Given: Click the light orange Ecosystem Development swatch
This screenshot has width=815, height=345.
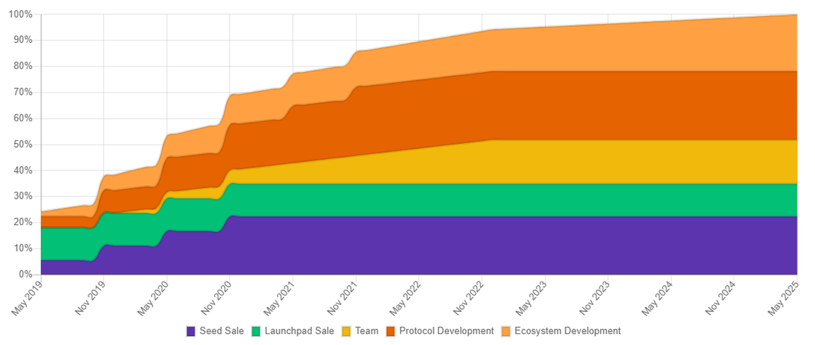Looking at the screenshot, I should [506, 331].
